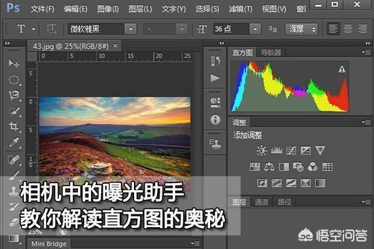Select the Elliptical Marquee tool
The width and height of the screenshot is (374, 249).
tap(14, 80)
